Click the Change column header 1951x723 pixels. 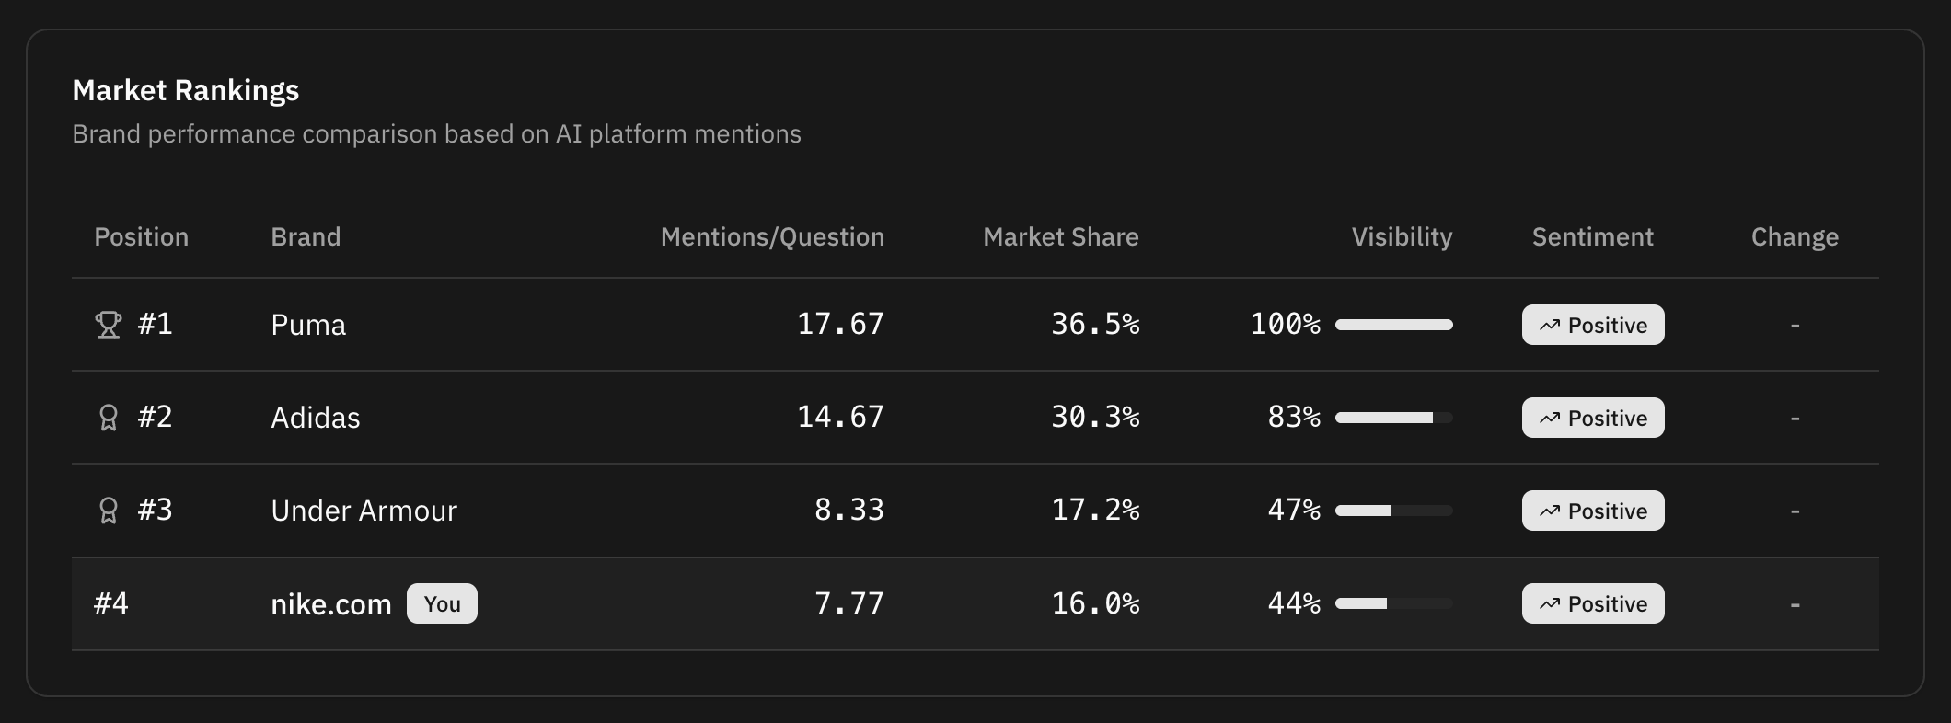pyautogui.click(x=1795, y=237)
